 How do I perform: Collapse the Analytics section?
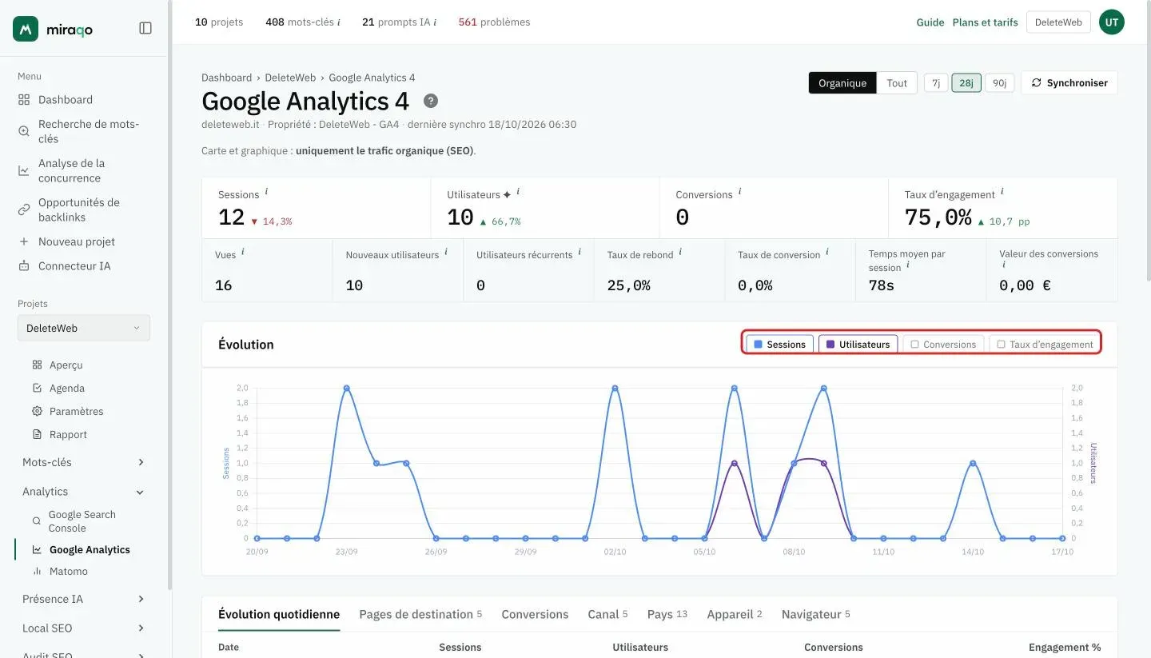pos(84,492)
